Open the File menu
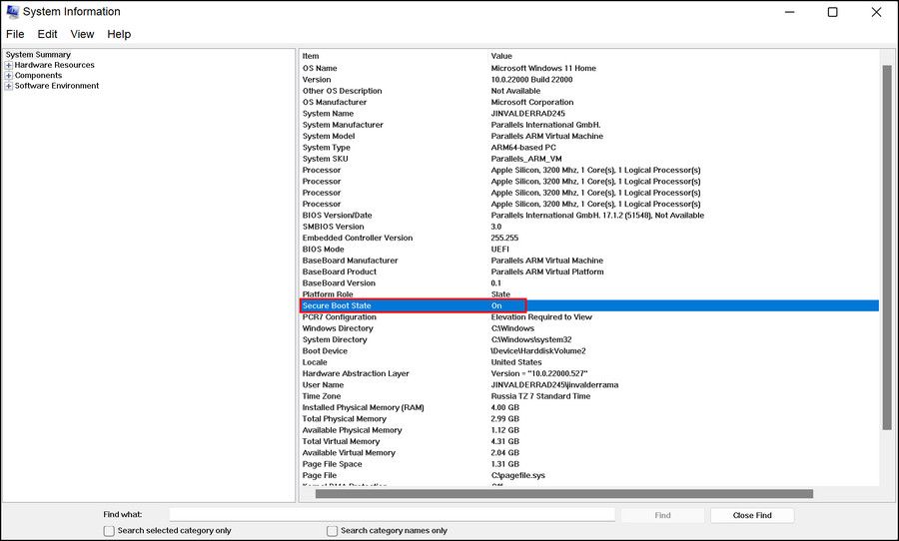Image resolution: width=899 pixels, height=541 pixels. [x=15, y=34]
